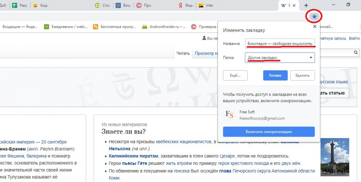Viewport: 361px width, 182px height.
Task: Remove bookmark using Удалить button
Action: [x=302, y=75]
